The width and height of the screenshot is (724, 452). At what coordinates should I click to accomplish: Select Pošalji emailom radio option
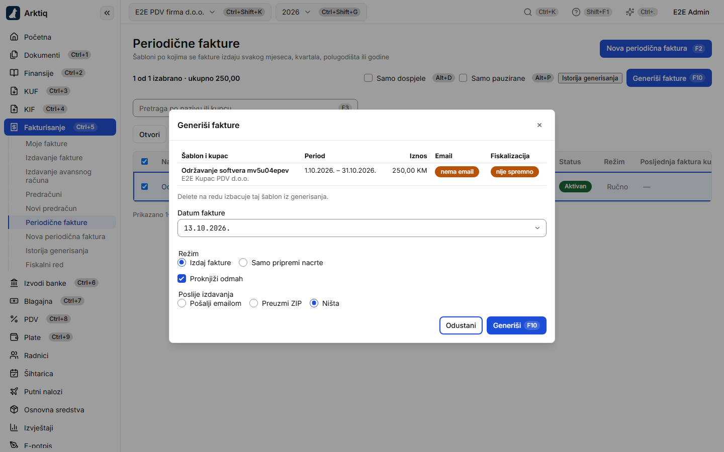click(182, 303)
